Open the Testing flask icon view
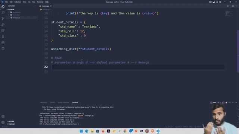 [3, 36]
